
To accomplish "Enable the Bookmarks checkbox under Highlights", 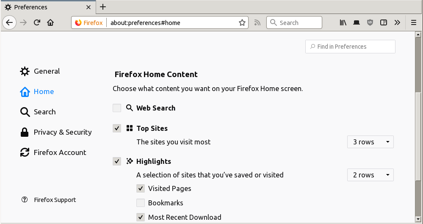I will click(x=141, y=203).
